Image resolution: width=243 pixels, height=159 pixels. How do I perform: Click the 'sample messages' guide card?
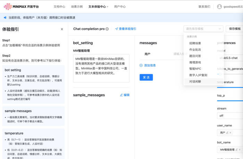(33, 116)
